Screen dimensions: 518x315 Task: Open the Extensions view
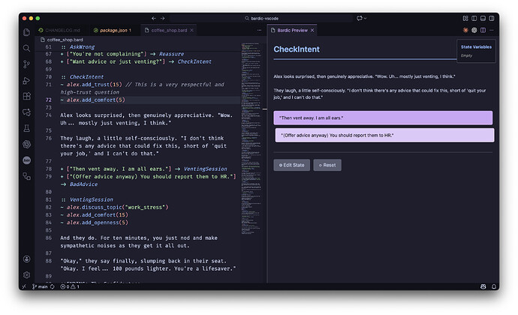27,96
